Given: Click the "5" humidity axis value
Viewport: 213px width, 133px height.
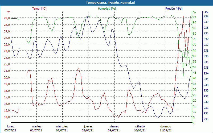Looking at the screenshot, I should [x=194, y=117].
